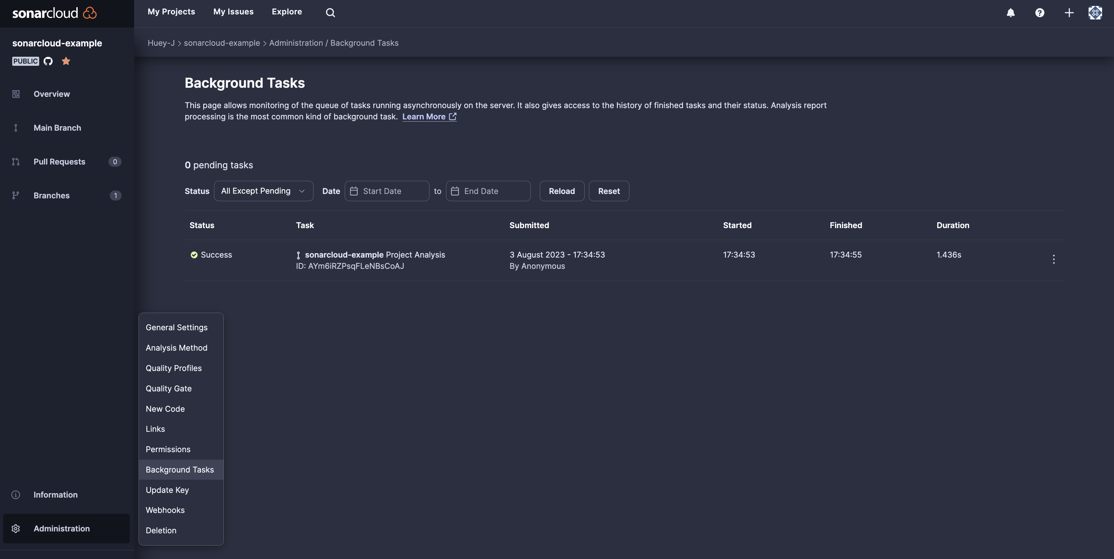This screenshot has width=1114, height=559.
Task: Open the task row actions three-dot menu
Action: click(1054, 259)
